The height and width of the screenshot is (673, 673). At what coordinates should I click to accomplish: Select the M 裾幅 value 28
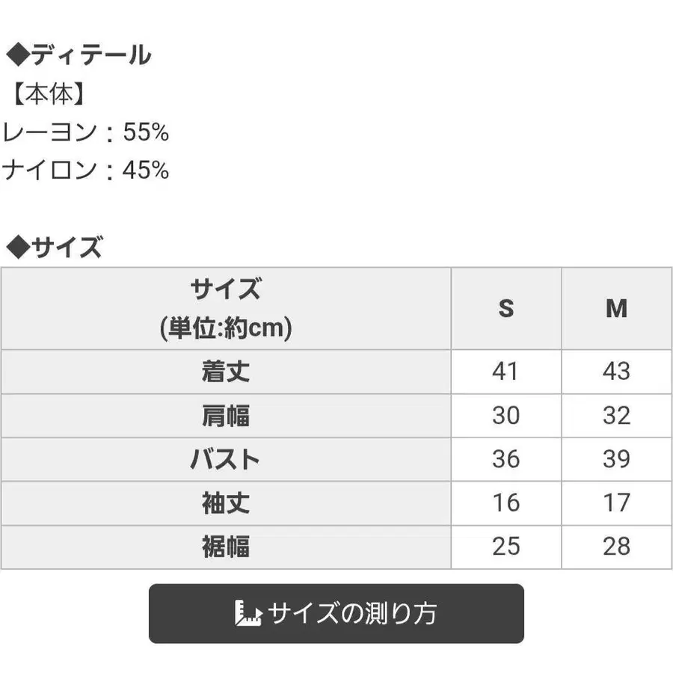coord(616,547)
